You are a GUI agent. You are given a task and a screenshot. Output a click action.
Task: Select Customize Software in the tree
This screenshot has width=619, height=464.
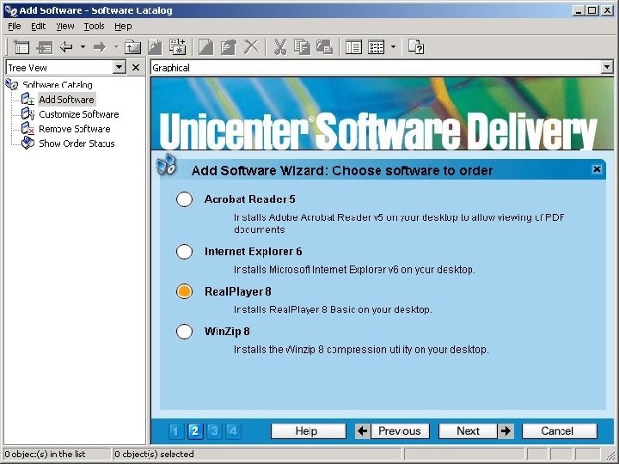78,114
